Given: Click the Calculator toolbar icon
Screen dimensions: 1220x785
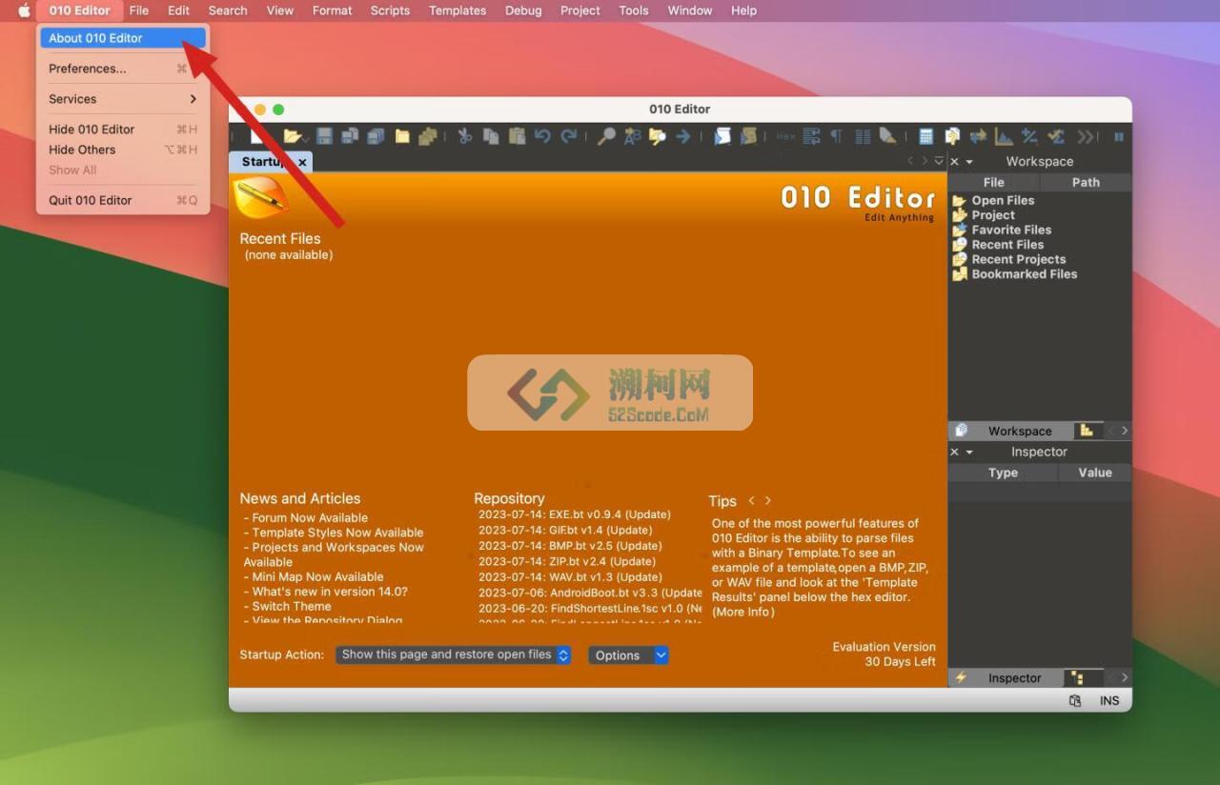Looking at the screenshot, I should pos(925,136).
